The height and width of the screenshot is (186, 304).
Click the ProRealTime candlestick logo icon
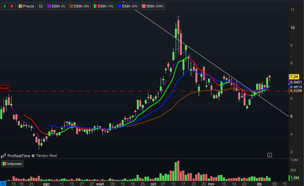[4, 155]
